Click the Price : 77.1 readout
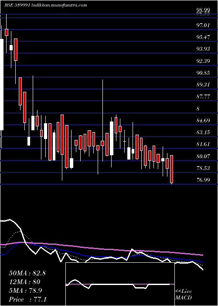 [27, 299]
